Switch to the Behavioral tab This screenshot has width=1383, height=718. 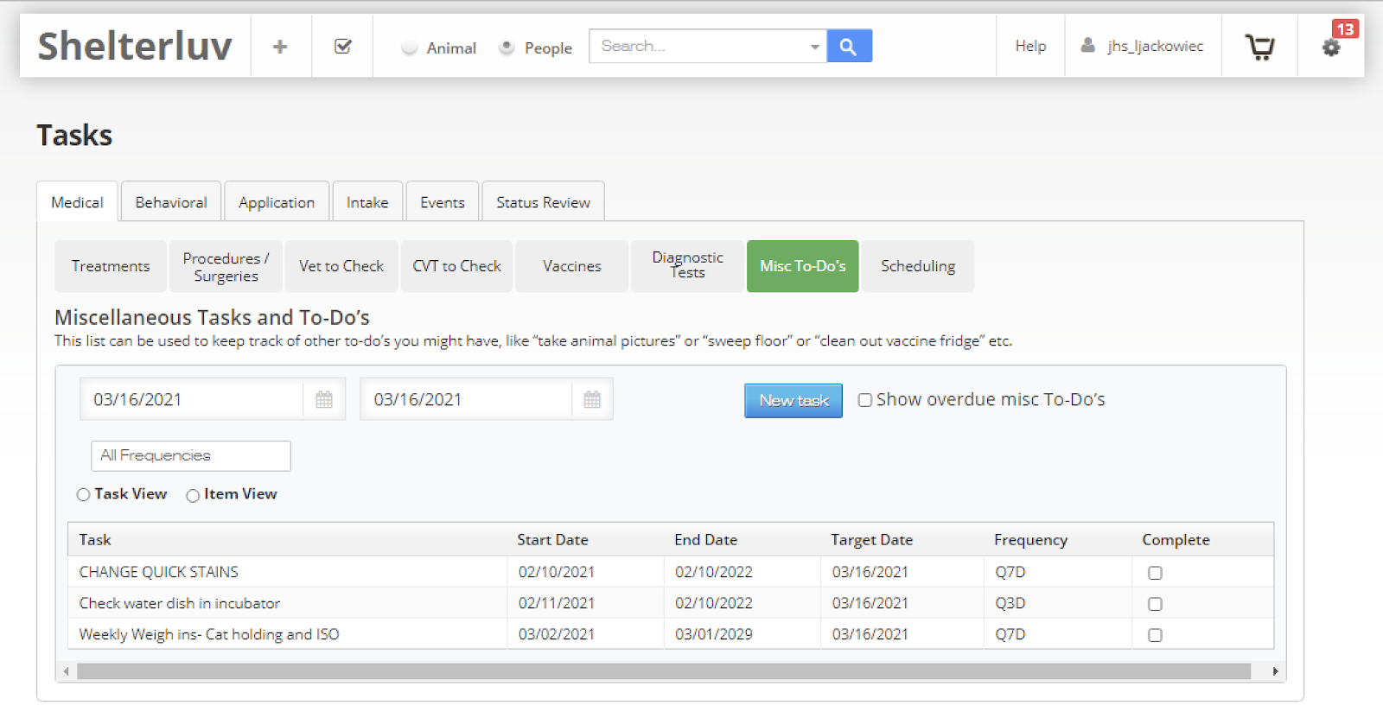171,202
